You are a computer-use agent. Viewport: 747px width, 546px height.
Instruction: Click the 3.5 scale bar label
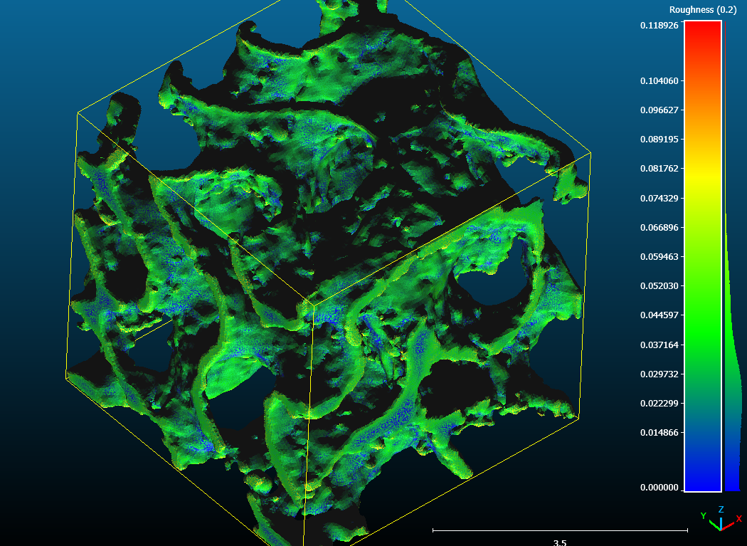pyautogui.click(x=560, y=542)
